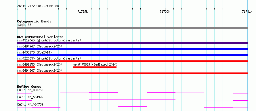
Task: Select the blue nsv1038176 variant bar
Action: (x=132, y=55)
